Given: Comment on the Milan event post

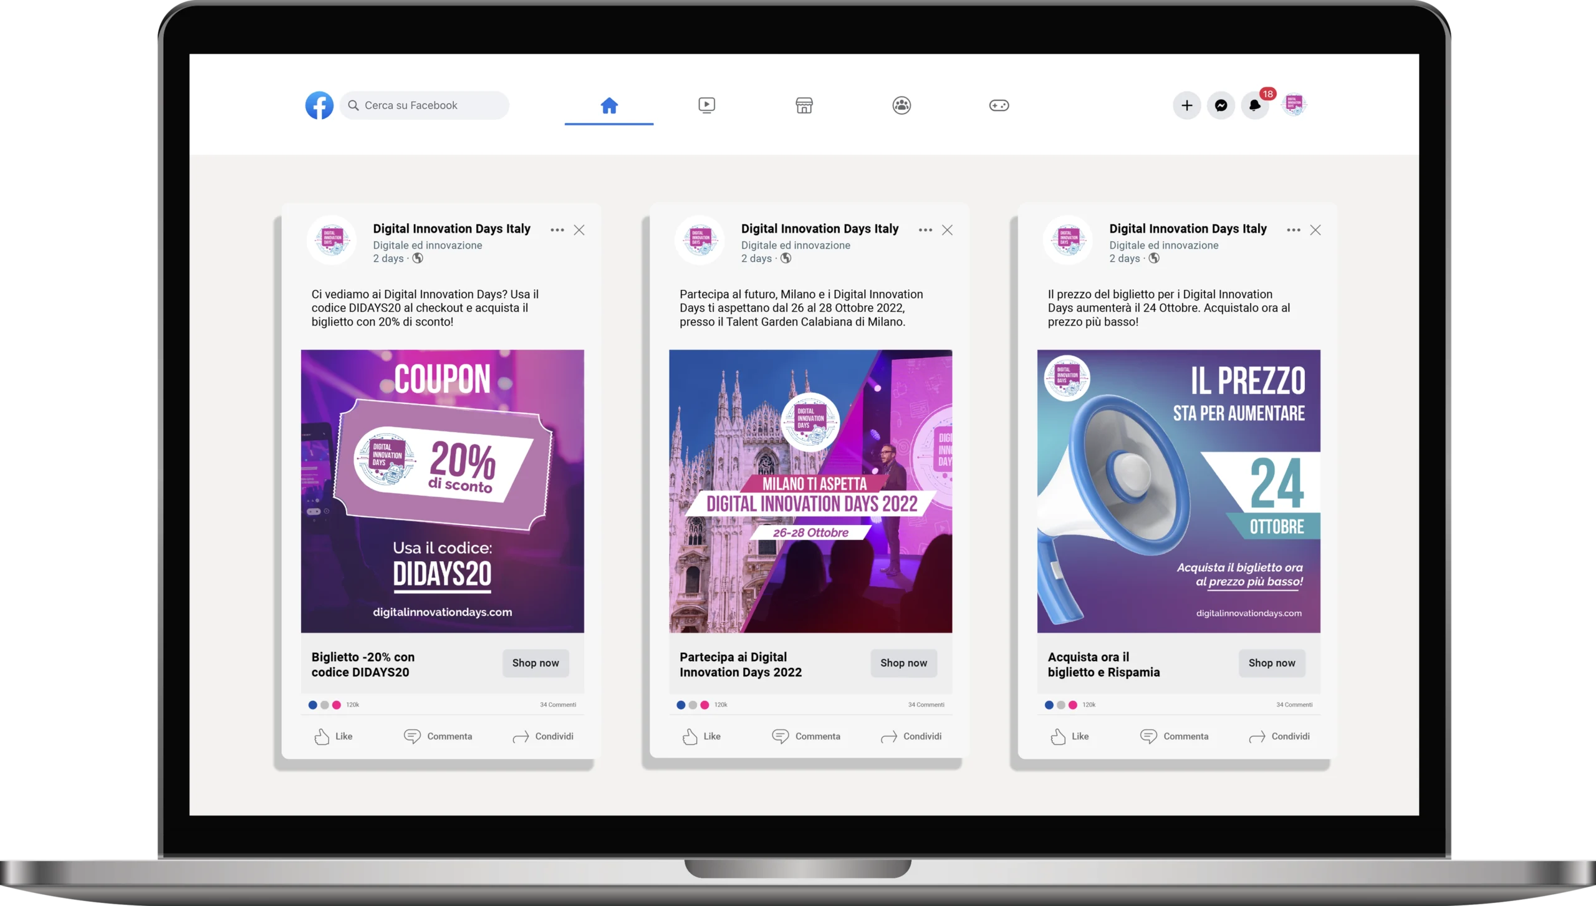Looking at the screenshot, I should coord(808,735).
